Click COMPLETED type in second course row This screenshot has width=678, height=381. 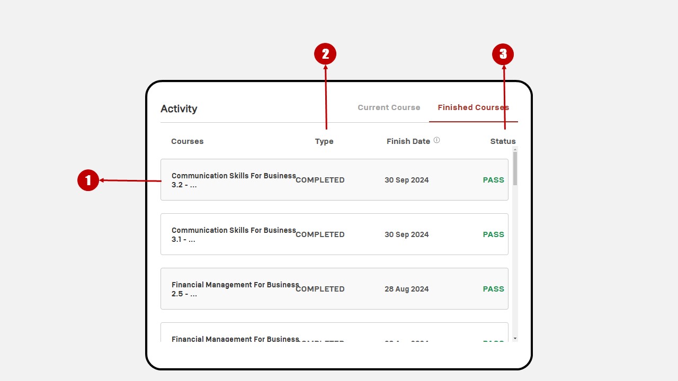[320, 234]
